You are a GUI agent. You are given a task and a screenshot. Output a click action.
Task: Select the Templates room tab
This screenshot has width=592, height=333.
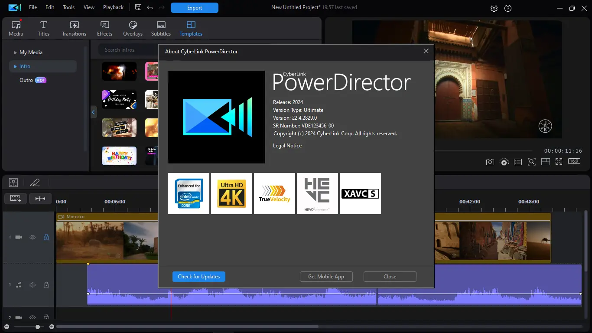click(191, 29)
